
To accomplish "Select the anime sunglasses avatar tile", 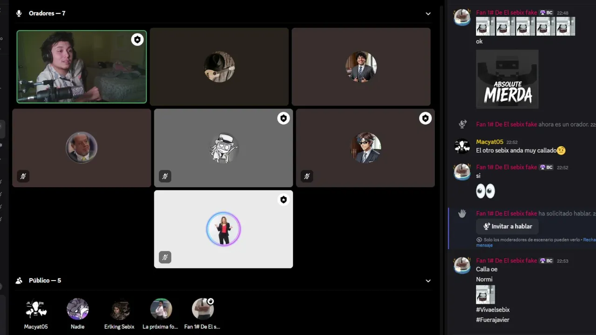I will (x=366, y=148).
